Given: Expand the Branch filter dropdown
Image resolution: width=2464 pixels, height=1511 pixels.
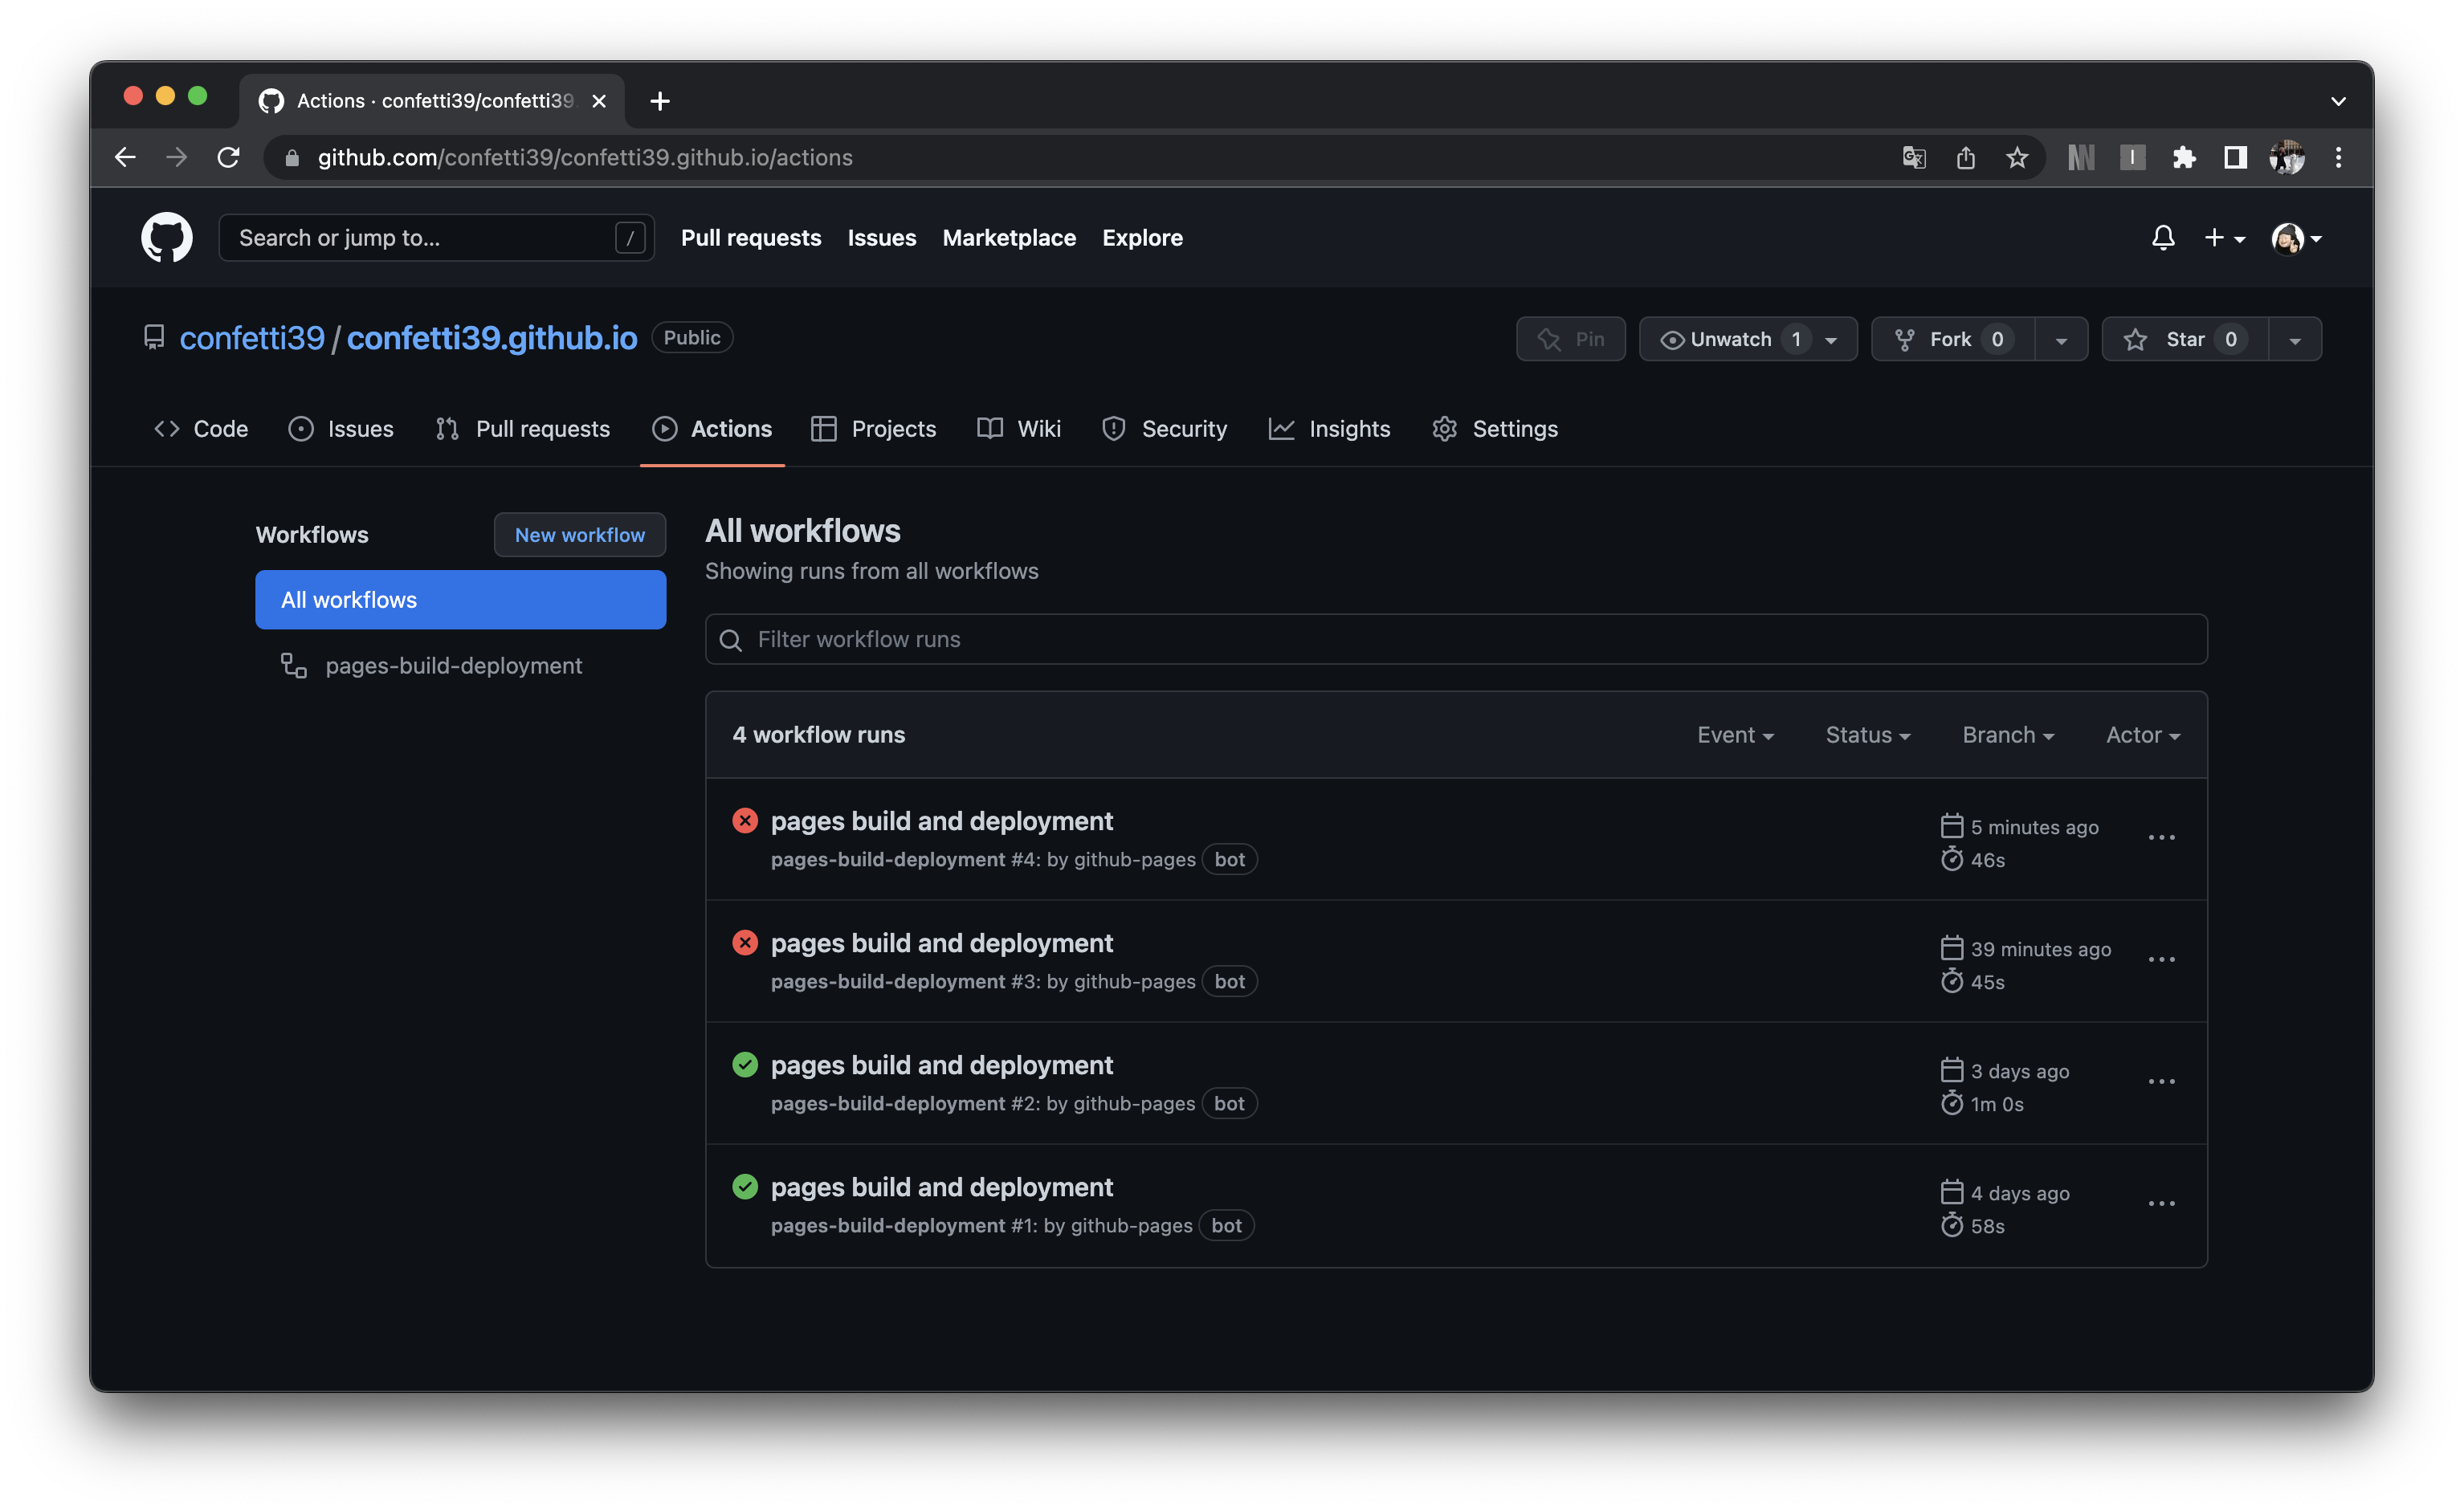Looking at the screenshot, I should [2007, 735].
